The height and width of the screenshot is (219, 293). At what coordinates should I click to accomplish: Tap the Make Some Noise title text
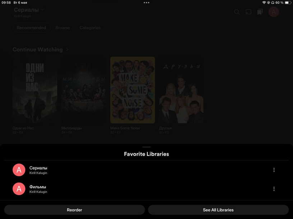click(125, 128)
